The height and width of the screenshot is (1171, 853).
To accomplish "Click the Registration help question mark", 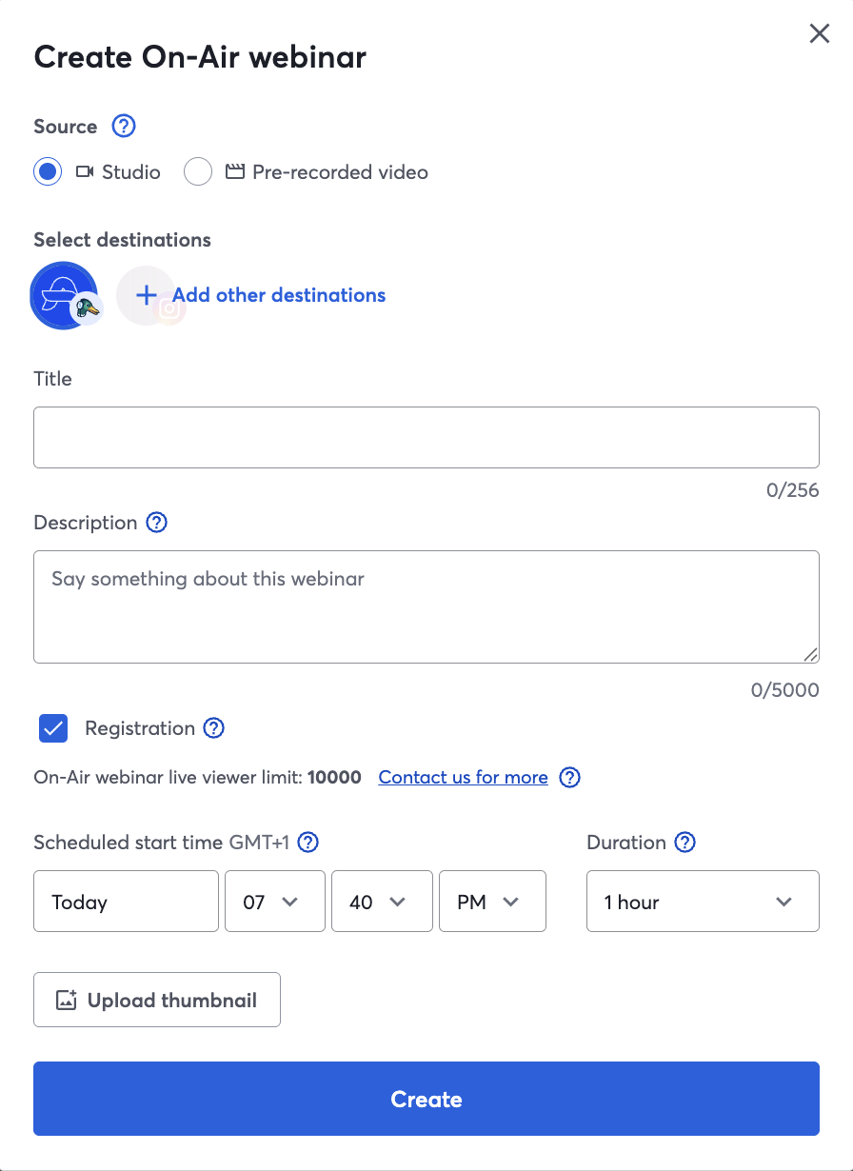I will tap(214, 728).
